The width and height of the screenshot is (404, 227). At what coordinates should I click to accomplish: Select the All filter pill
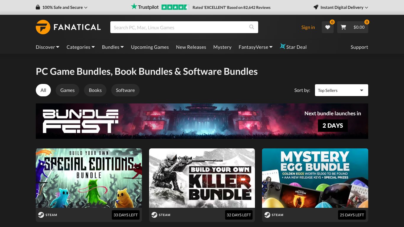tap(43, 90)
